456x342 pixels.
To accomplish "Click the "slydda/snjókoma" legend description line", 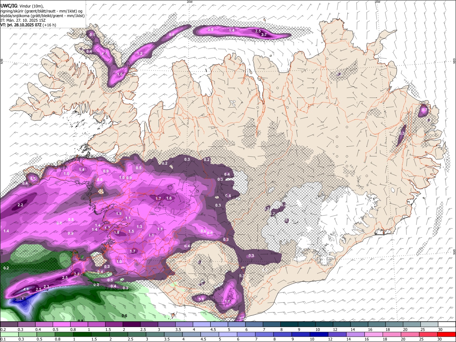I will pos(42,16).
